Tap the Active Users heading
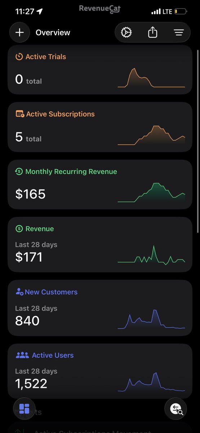 (53, 355)
